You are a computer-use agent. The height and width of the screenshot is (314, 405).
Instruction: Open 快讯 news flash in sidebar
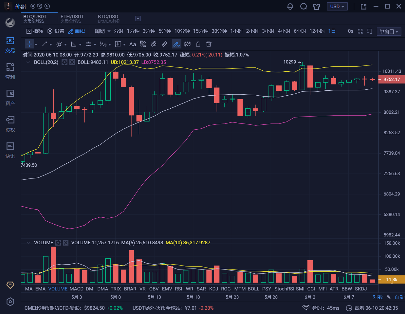pos(10,150)
